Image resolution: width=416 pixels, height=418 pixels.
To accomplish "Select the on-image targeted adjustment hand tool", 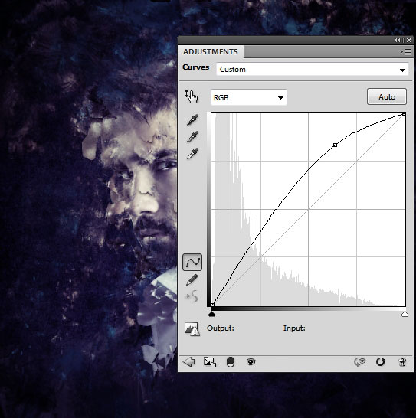I will click(x=191, y=96).
